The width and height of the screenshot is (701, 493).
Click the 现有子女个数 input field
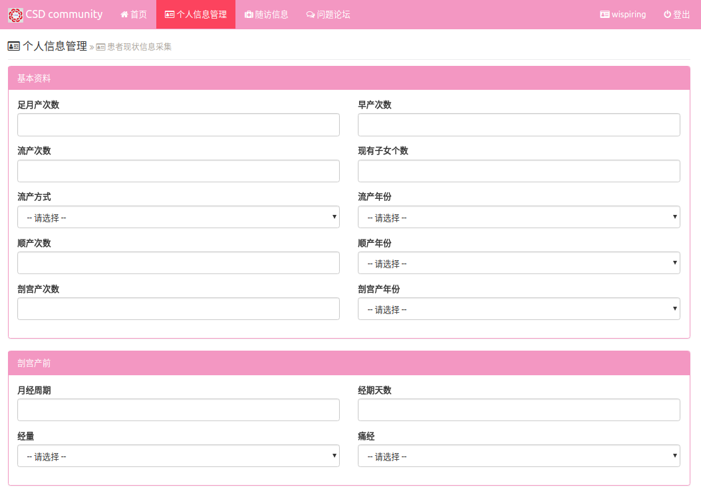point(519,171)
